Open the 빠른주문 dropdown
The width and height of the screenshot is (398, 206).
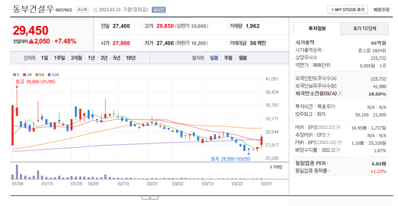point(383,9)
